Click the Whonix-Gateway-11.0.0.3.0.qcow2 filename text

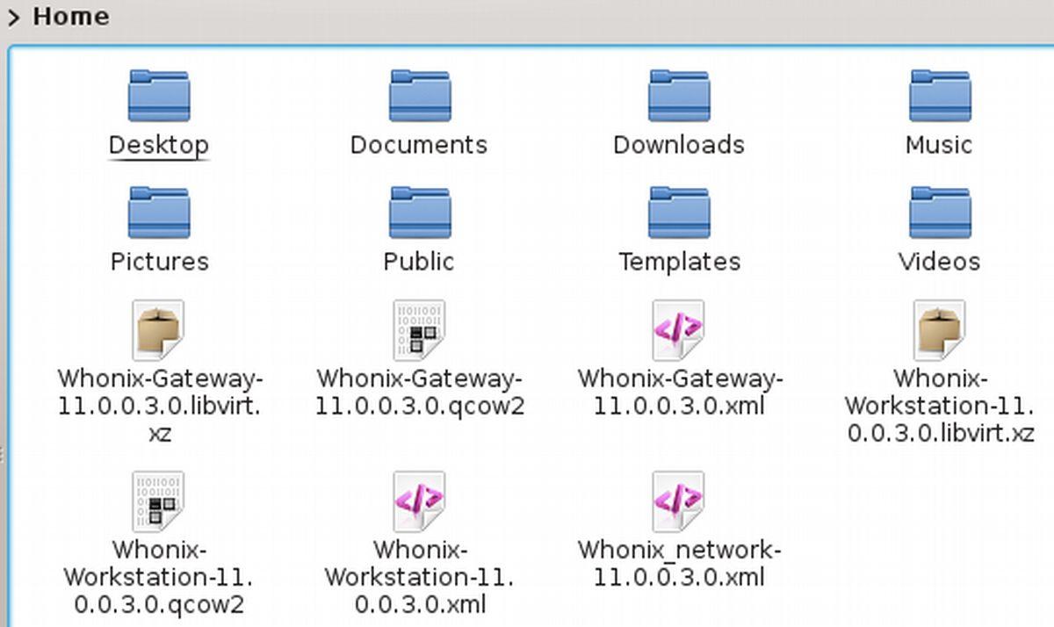419,393
